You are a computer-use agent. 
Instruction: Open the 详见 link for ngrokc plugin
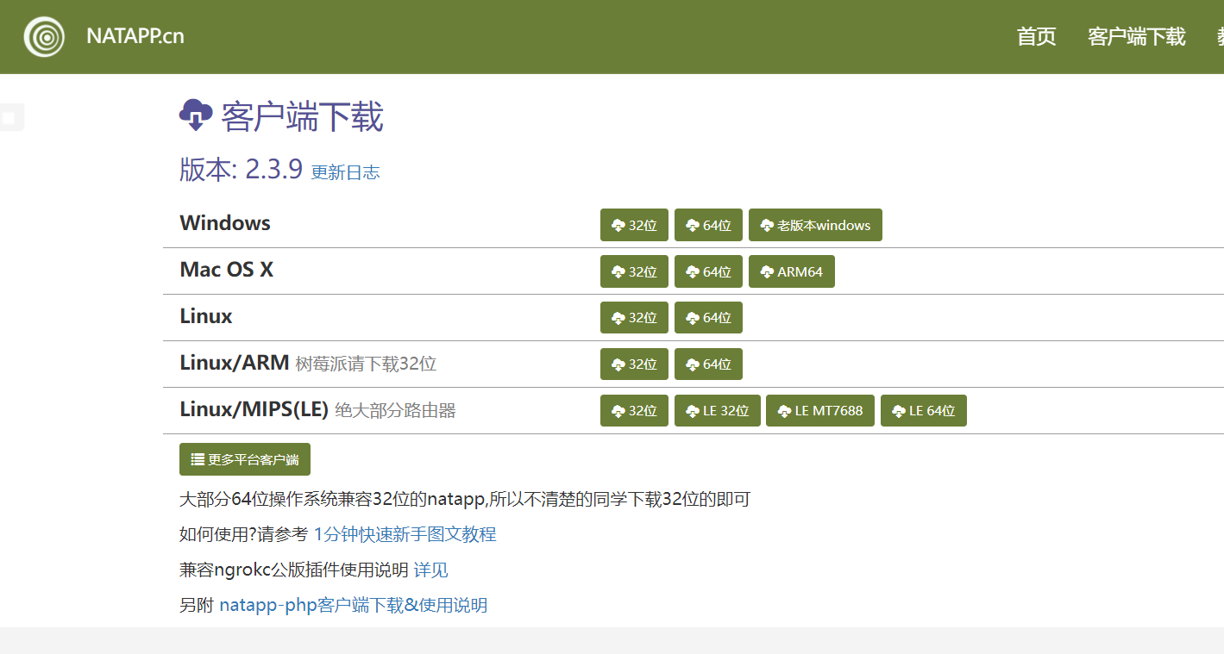click(x=431, y=570)
